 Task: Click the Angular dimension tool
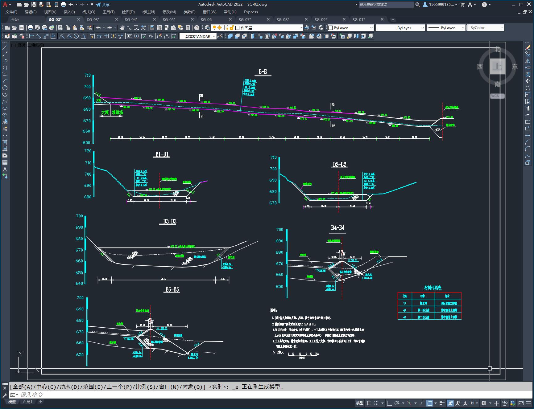click(83, 36)
